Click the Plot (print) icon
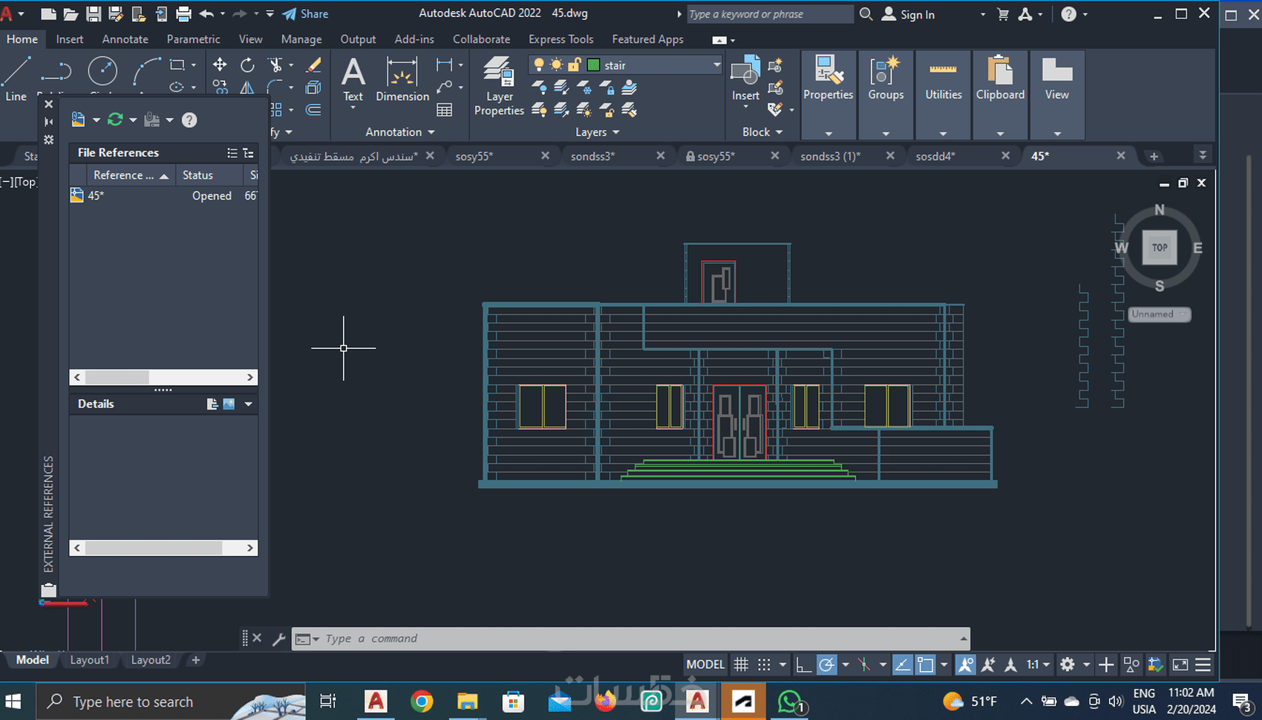This screenshot has width=1262, height=720. pyautogui.click(x=183, y=13)
